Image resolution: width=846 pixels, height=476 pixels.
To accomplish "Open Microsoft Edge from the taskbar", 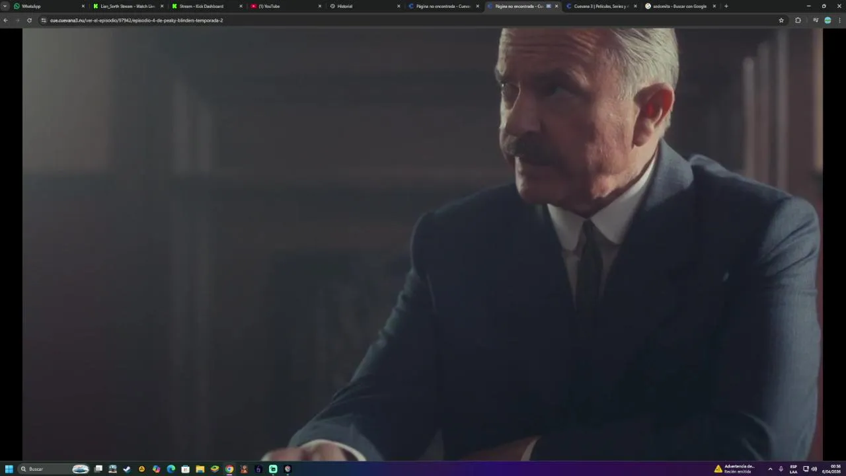I will [171, 469].
